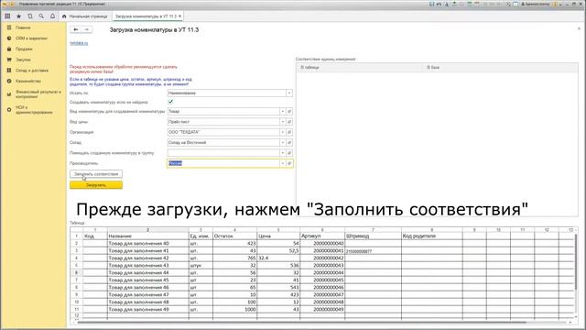The width and height of the screenshot is (586, 330).
Task: Toggle 'Создавать номенклатуру если не найдена' checkbox
Action: [x=170, y=102]
